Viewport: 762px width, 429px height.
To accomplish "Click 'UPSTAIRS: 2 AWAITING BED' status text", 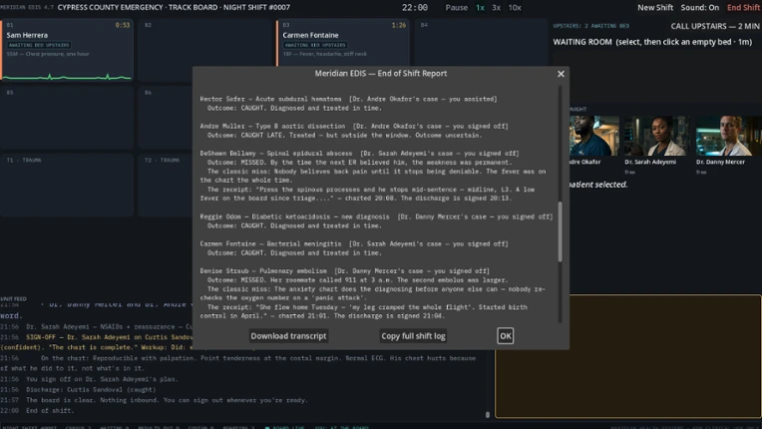I will click(x=590, y=26).
